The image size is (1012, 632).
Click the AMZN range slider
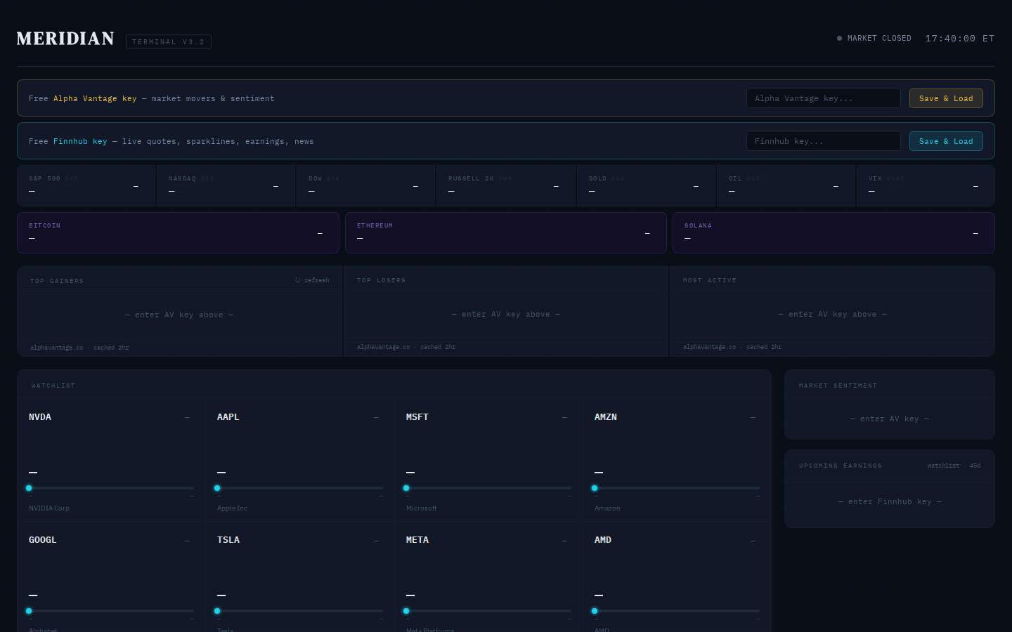click(x=677, y=488)
